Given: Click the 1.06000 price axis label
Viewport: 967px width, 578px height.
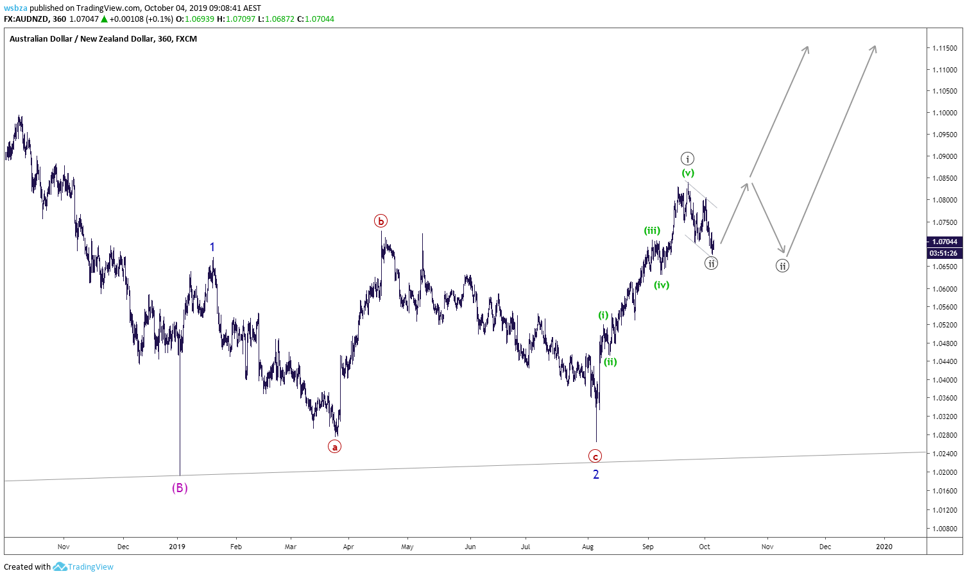Looking at the screenshot, I should point(945,289).
